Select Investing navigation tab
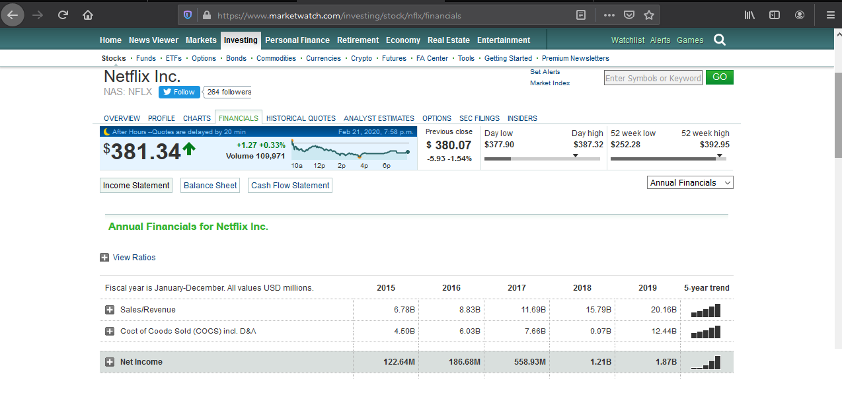The width and height of the screenshot is (842, 399). coord(241,40)
